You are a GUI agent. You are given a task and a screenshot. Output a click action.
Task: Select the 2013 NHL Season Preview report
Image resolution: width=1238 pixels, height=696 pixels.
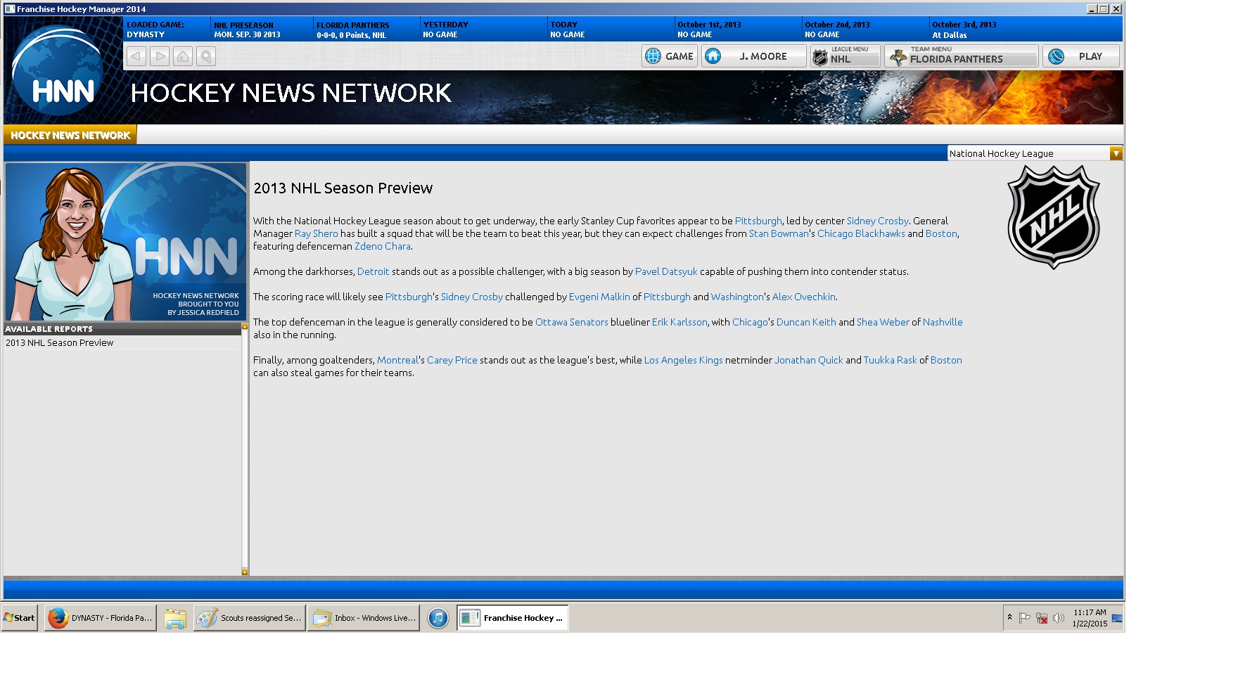click(122, 343)
